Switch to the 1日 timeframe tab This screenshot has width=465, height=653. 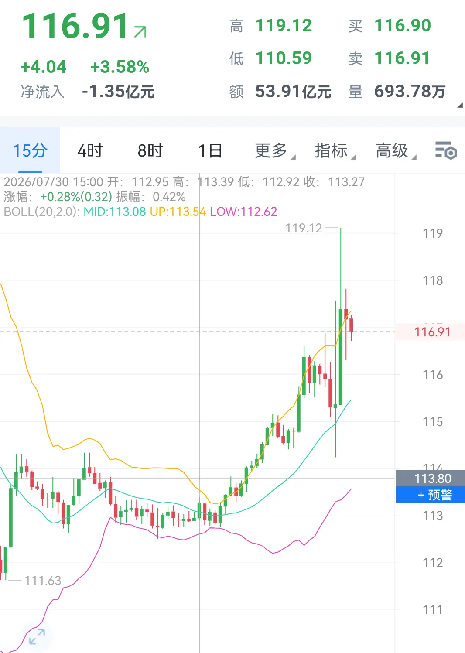click(211, 150)
